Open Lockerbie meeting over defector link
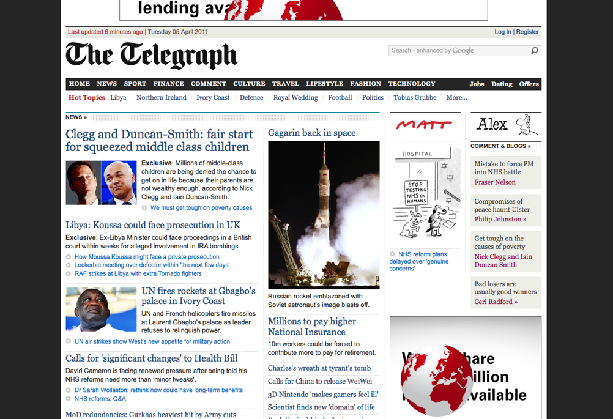Viewport: 613px width, 419px height. (152, 265)
